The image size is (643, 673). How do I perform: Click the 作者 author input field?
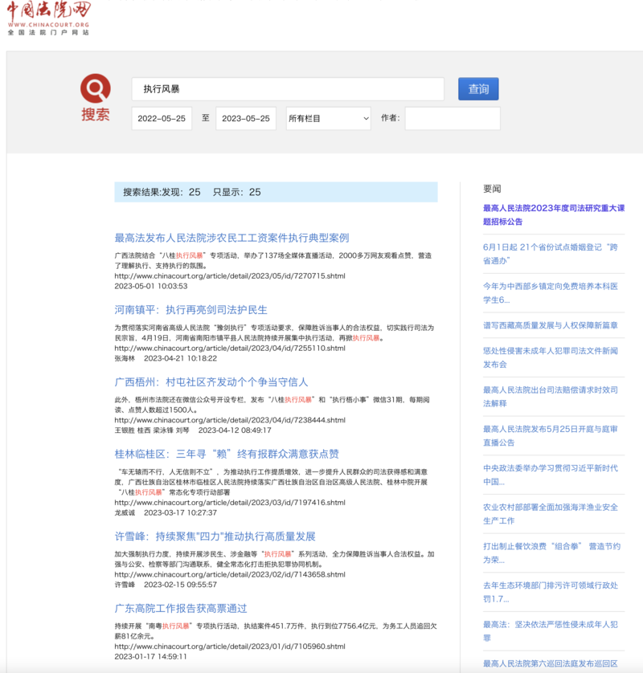point(453,119)
